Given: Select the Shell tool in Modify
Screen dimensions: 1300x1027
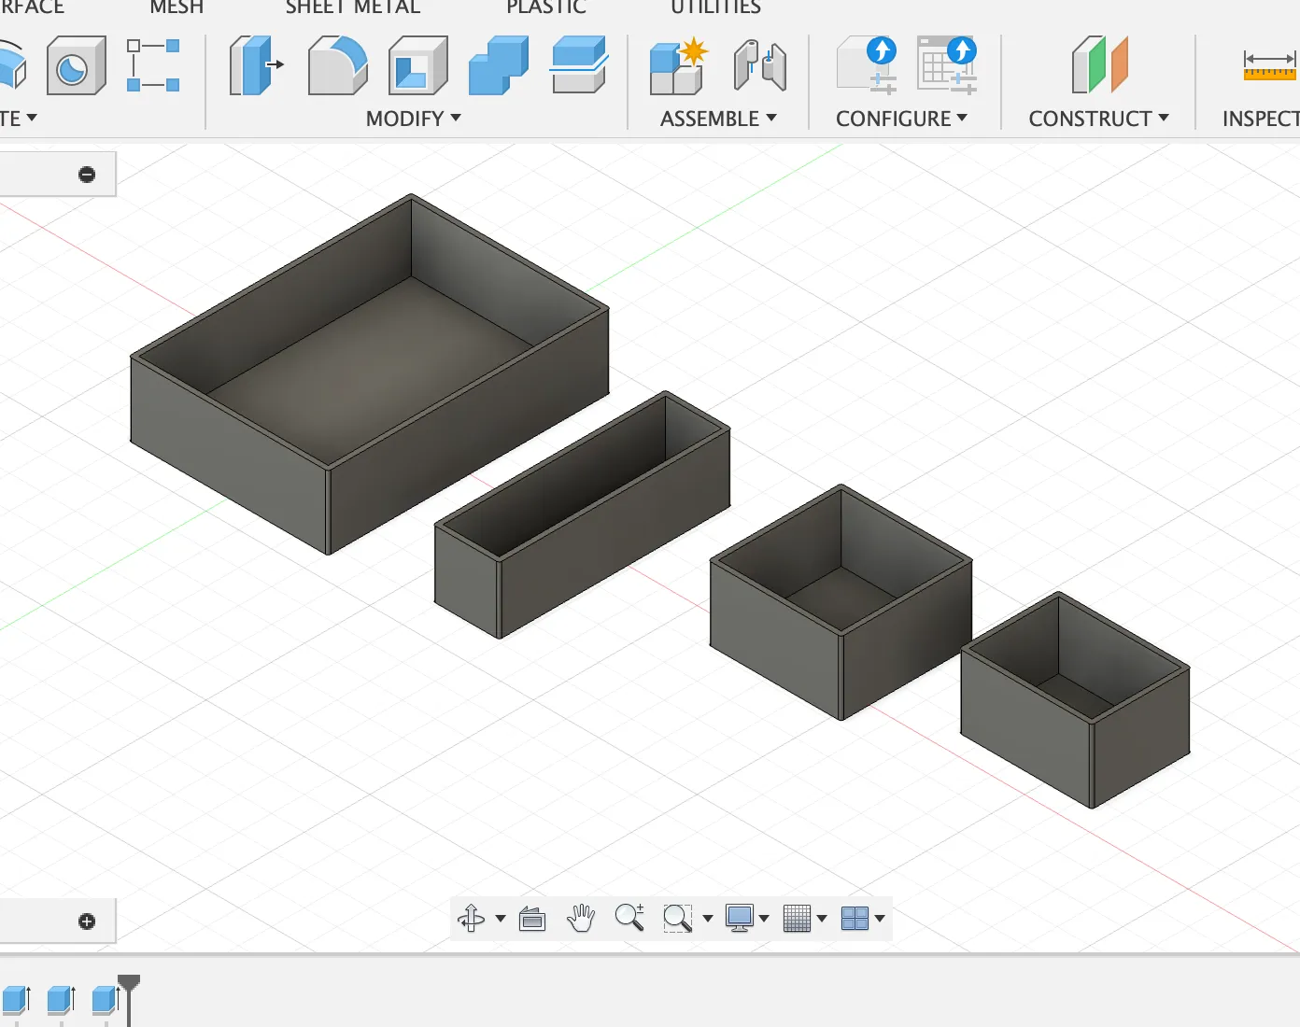Looking at the screenshot, I should [x=417, y=65].
